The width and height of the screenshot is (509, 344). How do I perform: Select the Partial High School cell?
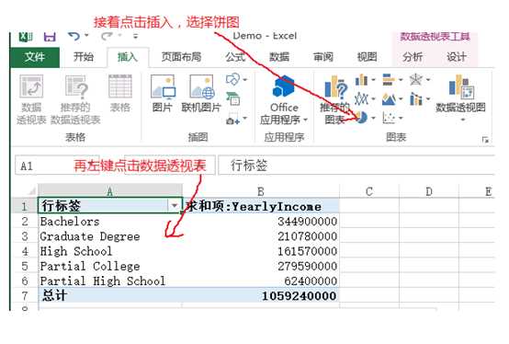click(x=110, y=281)
